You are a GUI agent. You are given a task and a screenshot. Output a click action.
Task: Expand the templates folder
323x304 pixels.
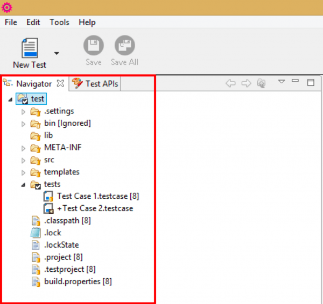pyautogui.click(x=23, y=172)
